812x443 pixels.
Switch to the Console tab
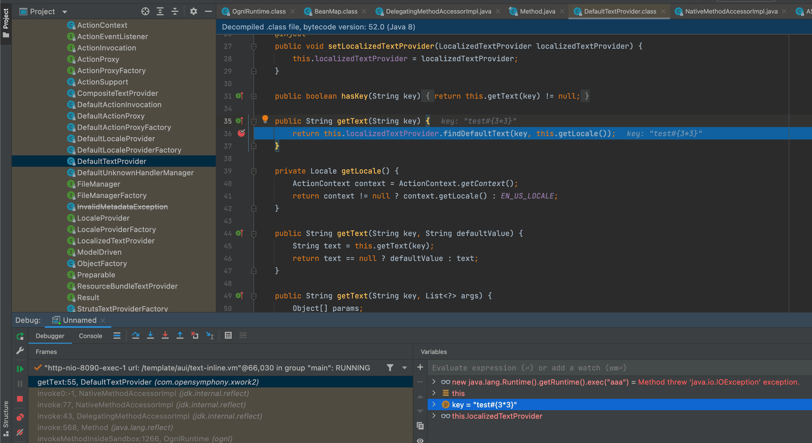pos(91,336)
